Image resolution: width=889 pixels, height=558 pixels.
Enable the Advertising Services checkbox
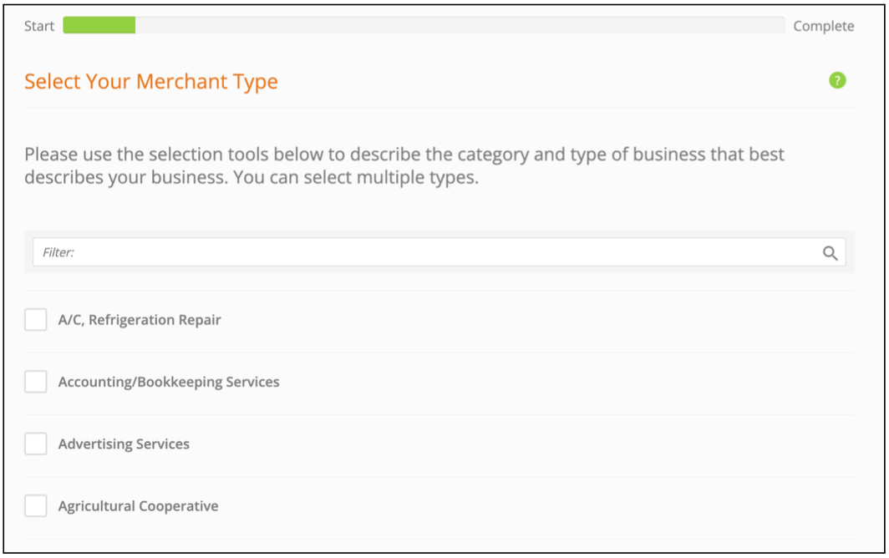(x=36, y=444)
